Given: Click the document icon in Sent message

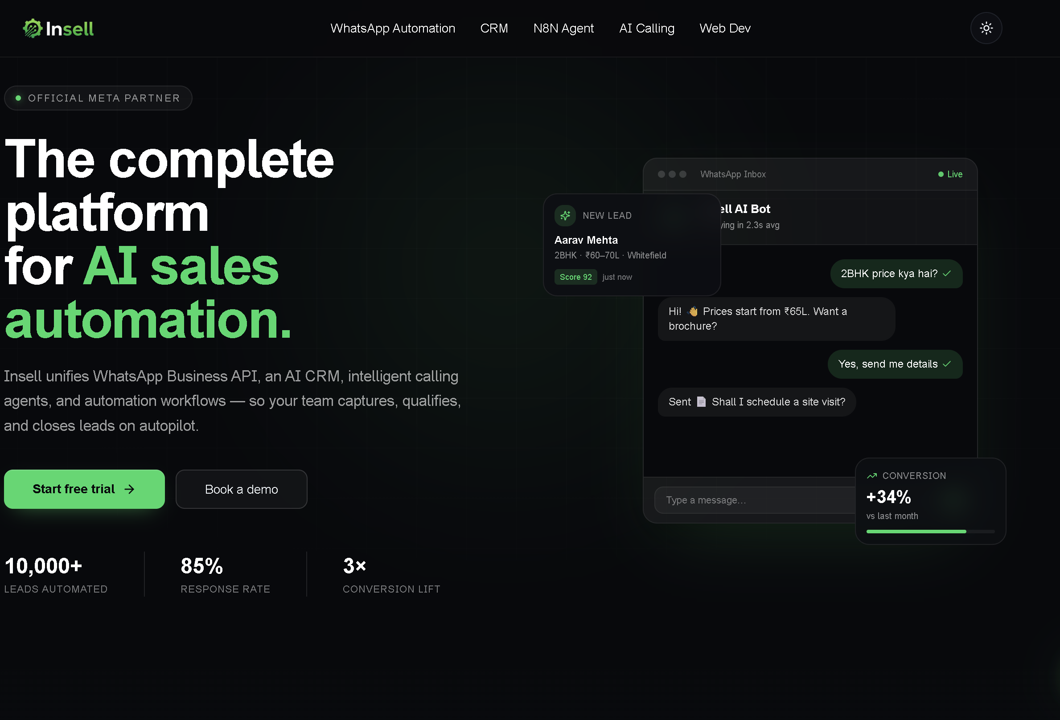Looking at the screenshot, I should point(702,402).
